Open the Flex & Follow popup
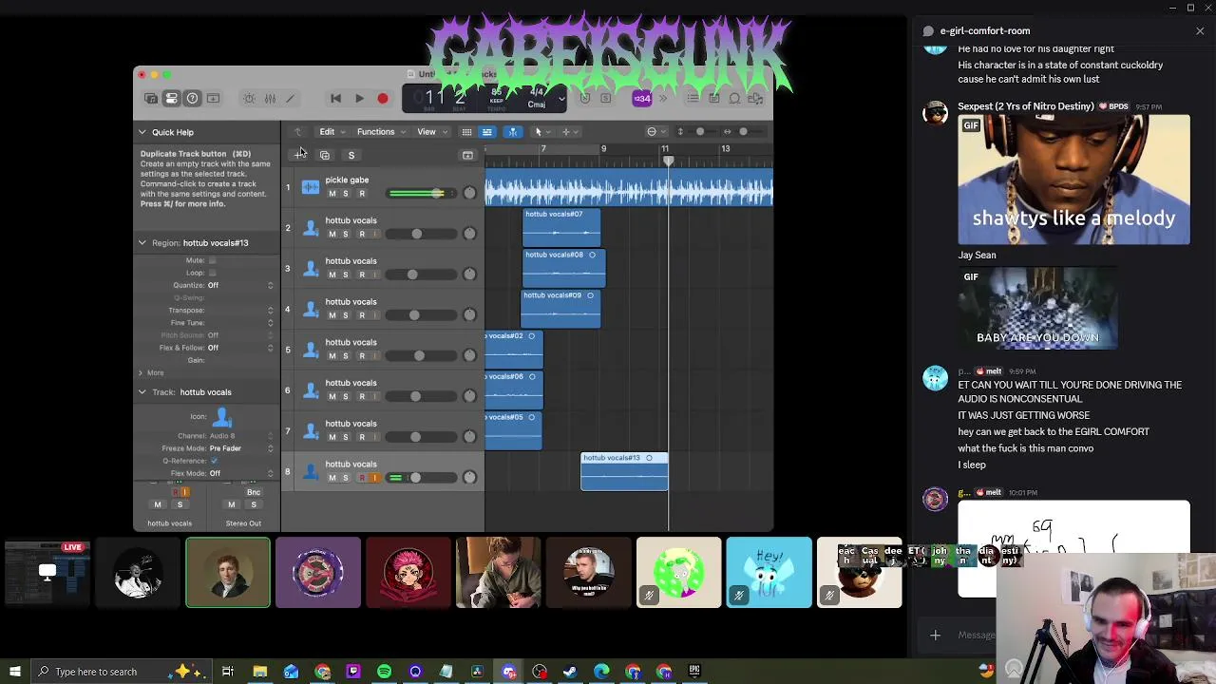The image size is (1216, 684). coord(239,348)
